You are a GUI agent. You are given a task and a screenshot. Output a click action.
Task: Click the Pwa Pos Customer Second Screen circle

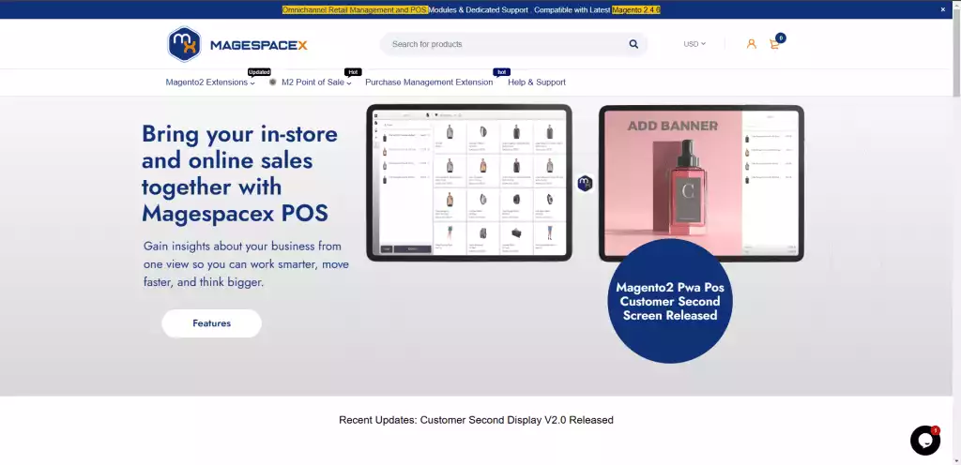669,301
